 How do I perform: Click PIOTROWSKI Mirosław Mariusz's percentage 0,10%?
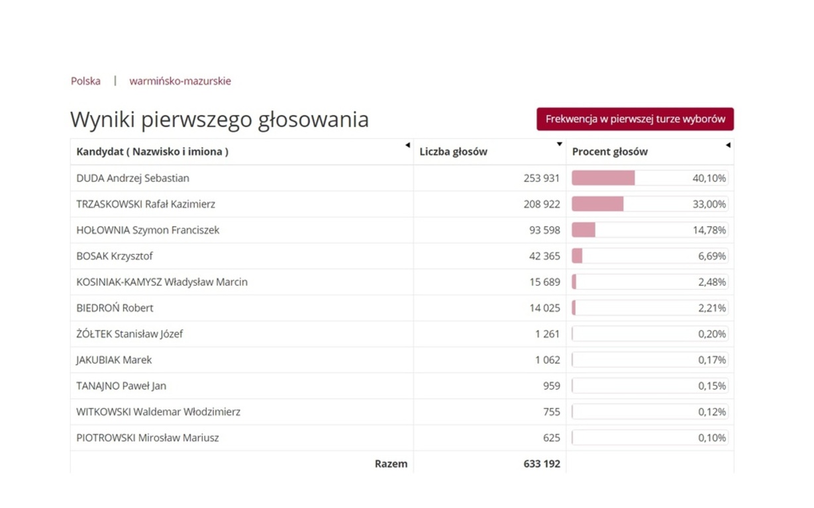click(x=712, y=437)
